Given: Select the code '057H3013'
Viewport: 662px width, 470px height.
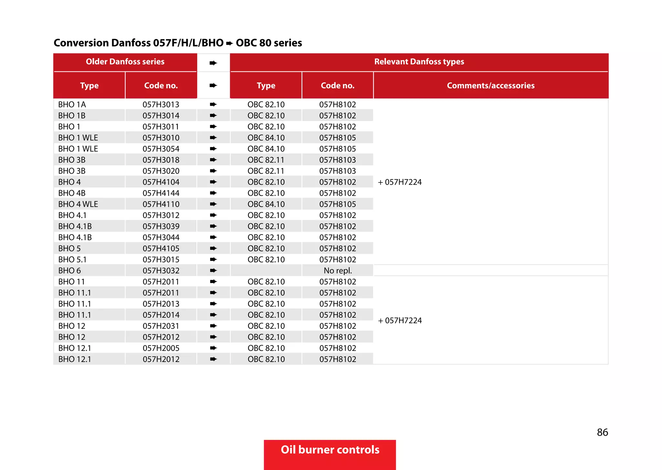Looking at the screenshot, I should click(x=161, y=104).
